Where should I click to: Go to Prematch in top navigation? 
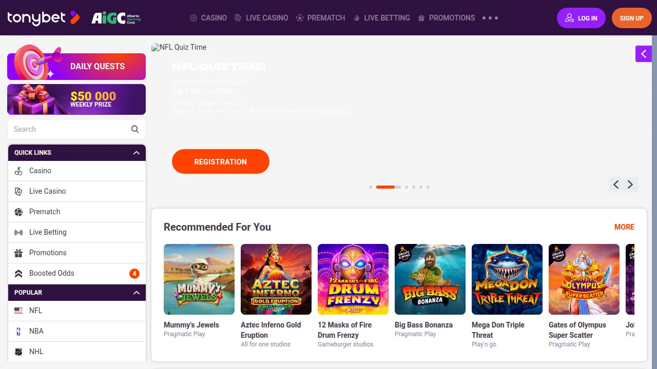coord(320,18)
